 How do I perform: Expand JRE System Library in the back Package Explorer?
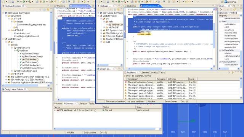6,77
